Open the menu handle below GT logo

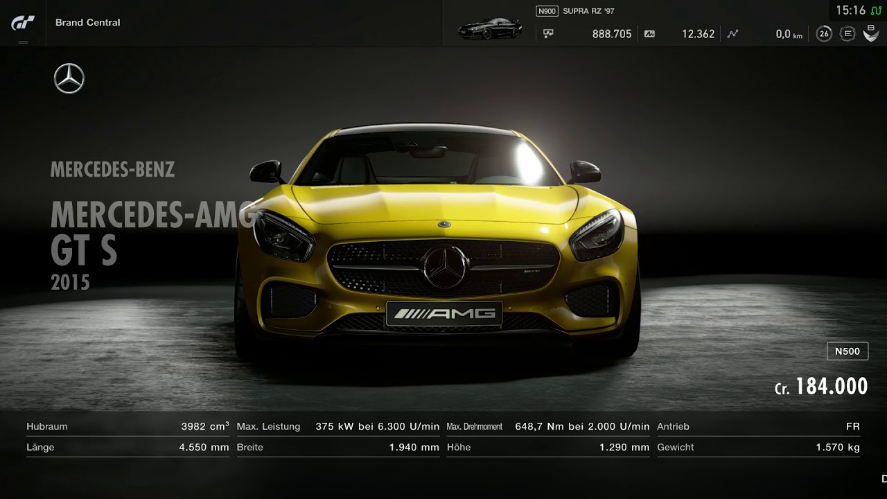click(23, 42)
